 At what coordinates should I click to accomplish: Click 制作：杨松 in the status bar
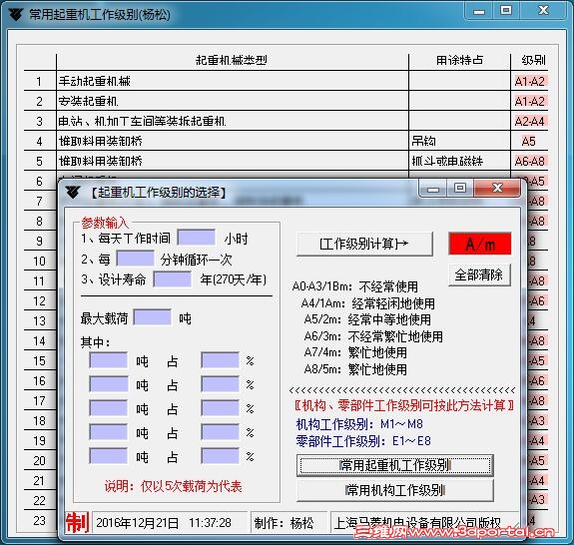tap(284, 523)
